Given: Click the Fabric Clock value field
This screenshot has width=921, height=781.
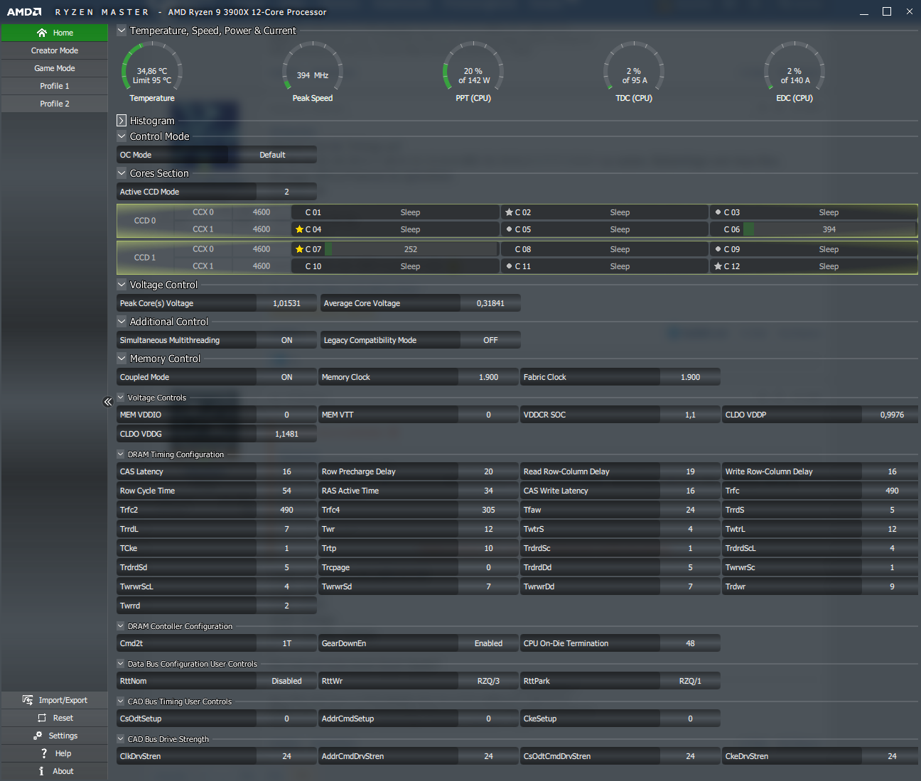Looking at the screenshot, I should [x=690, y=377].
